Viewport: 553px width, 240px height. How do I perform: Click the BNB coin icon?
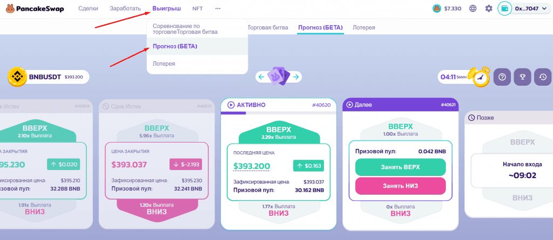(x=17, y=77)
